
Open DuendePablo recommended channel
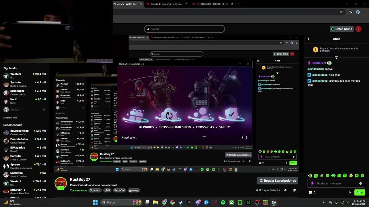click(25, 141)
